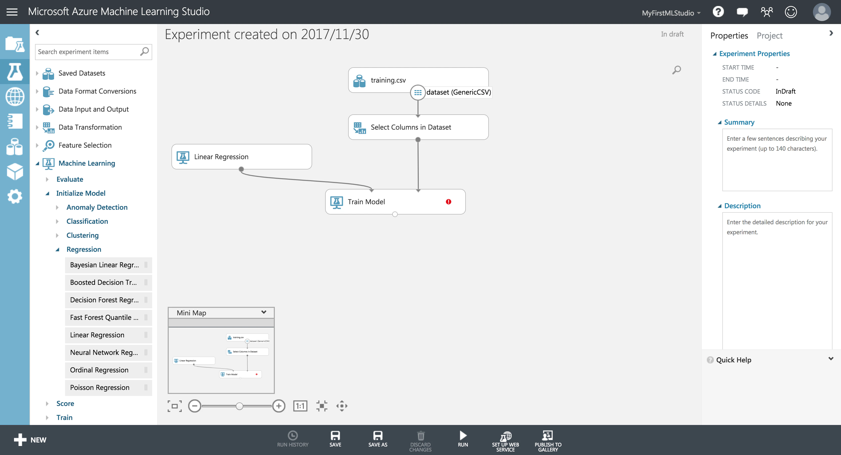The width and height of the screenshot is (841, 455).
Task: Click the pan mode arrows icon
Action: [342, 406]
